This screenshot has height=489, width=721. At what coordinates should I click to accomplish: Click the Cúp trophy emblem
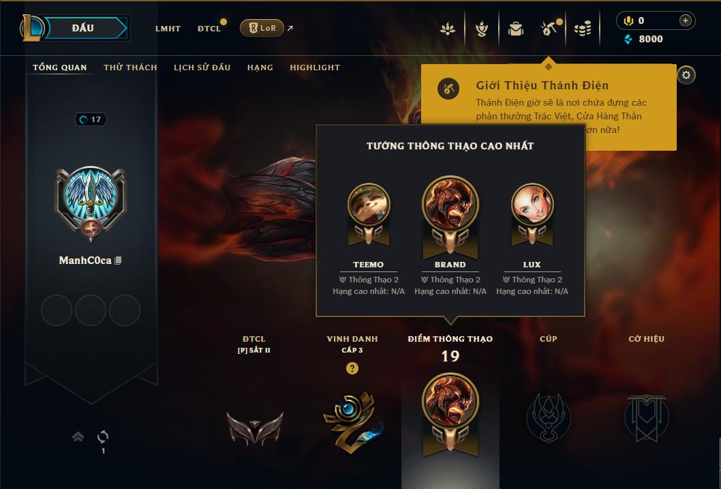point(548,417)
